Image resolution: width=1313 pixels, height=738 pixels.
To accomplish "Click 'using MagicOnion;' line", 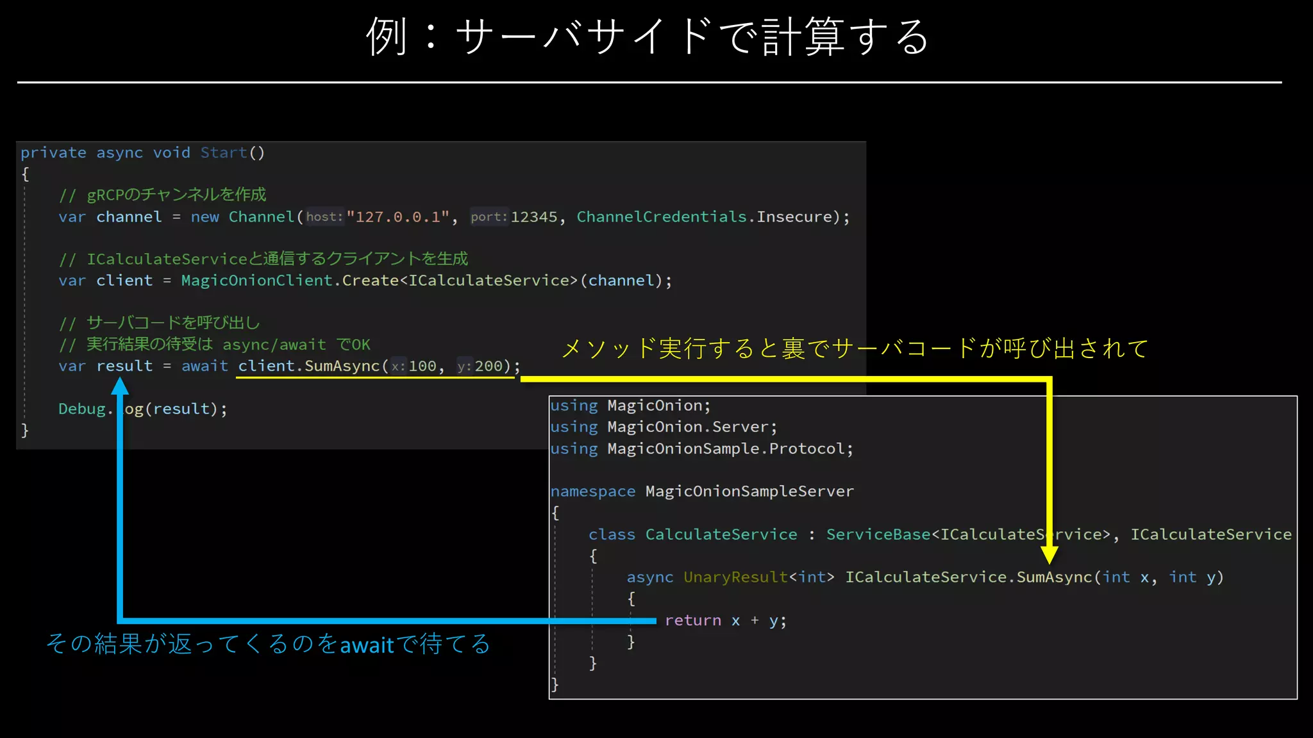I will click(630, 406).
